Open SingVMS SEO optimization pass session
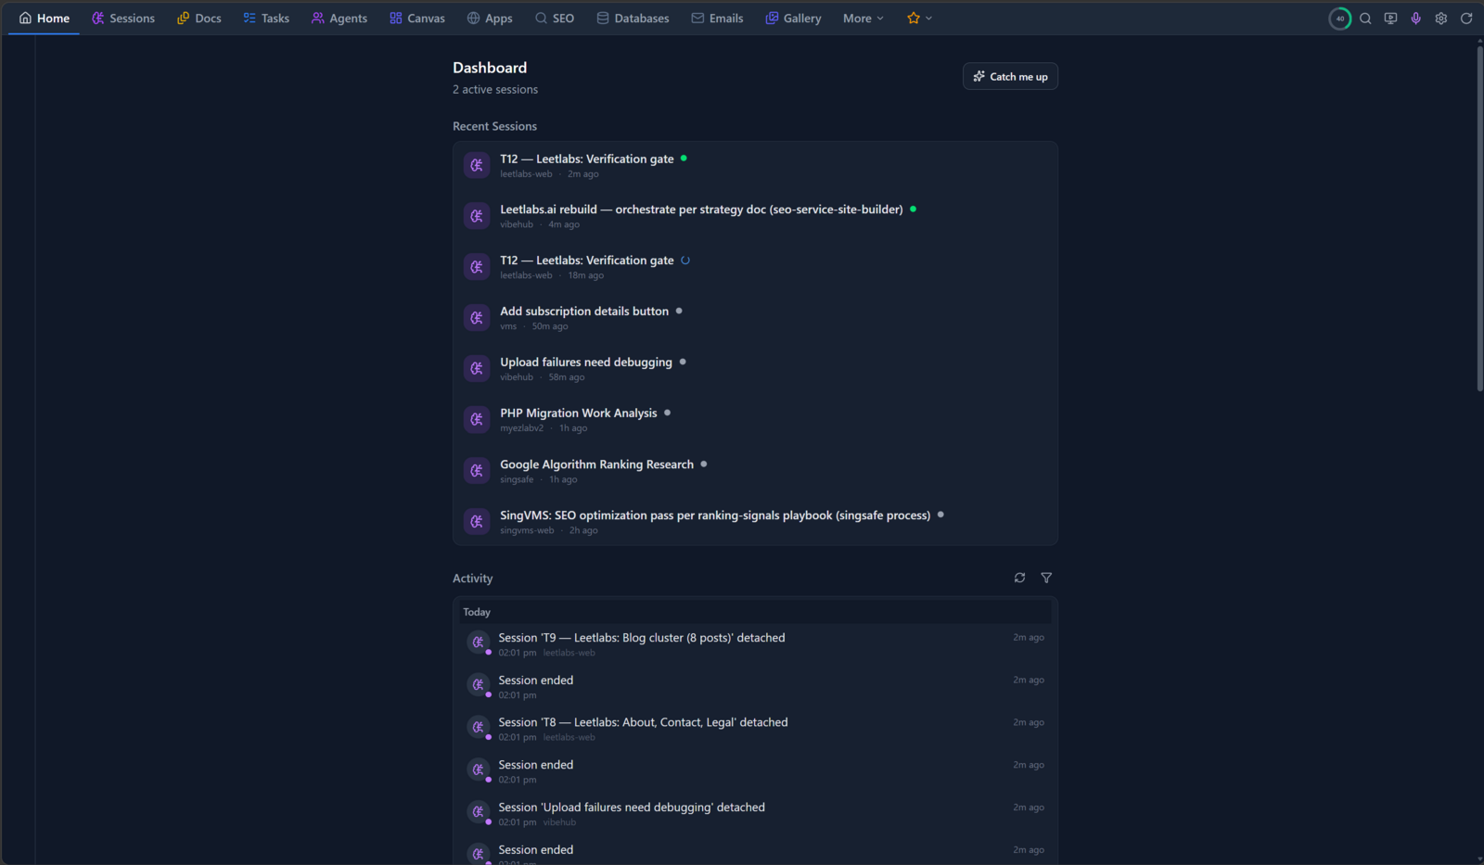Viewport: 1484px width, 865px height. pyautogui.click(x=755, y=521)
